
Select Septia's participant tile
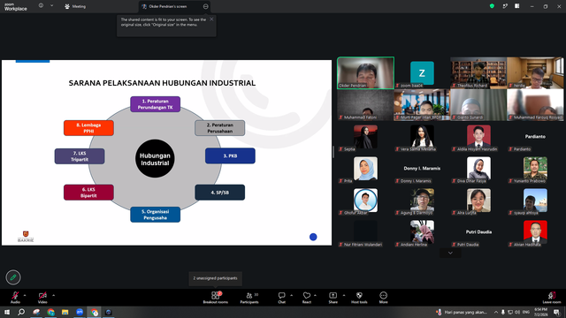[x=365, y=138]
